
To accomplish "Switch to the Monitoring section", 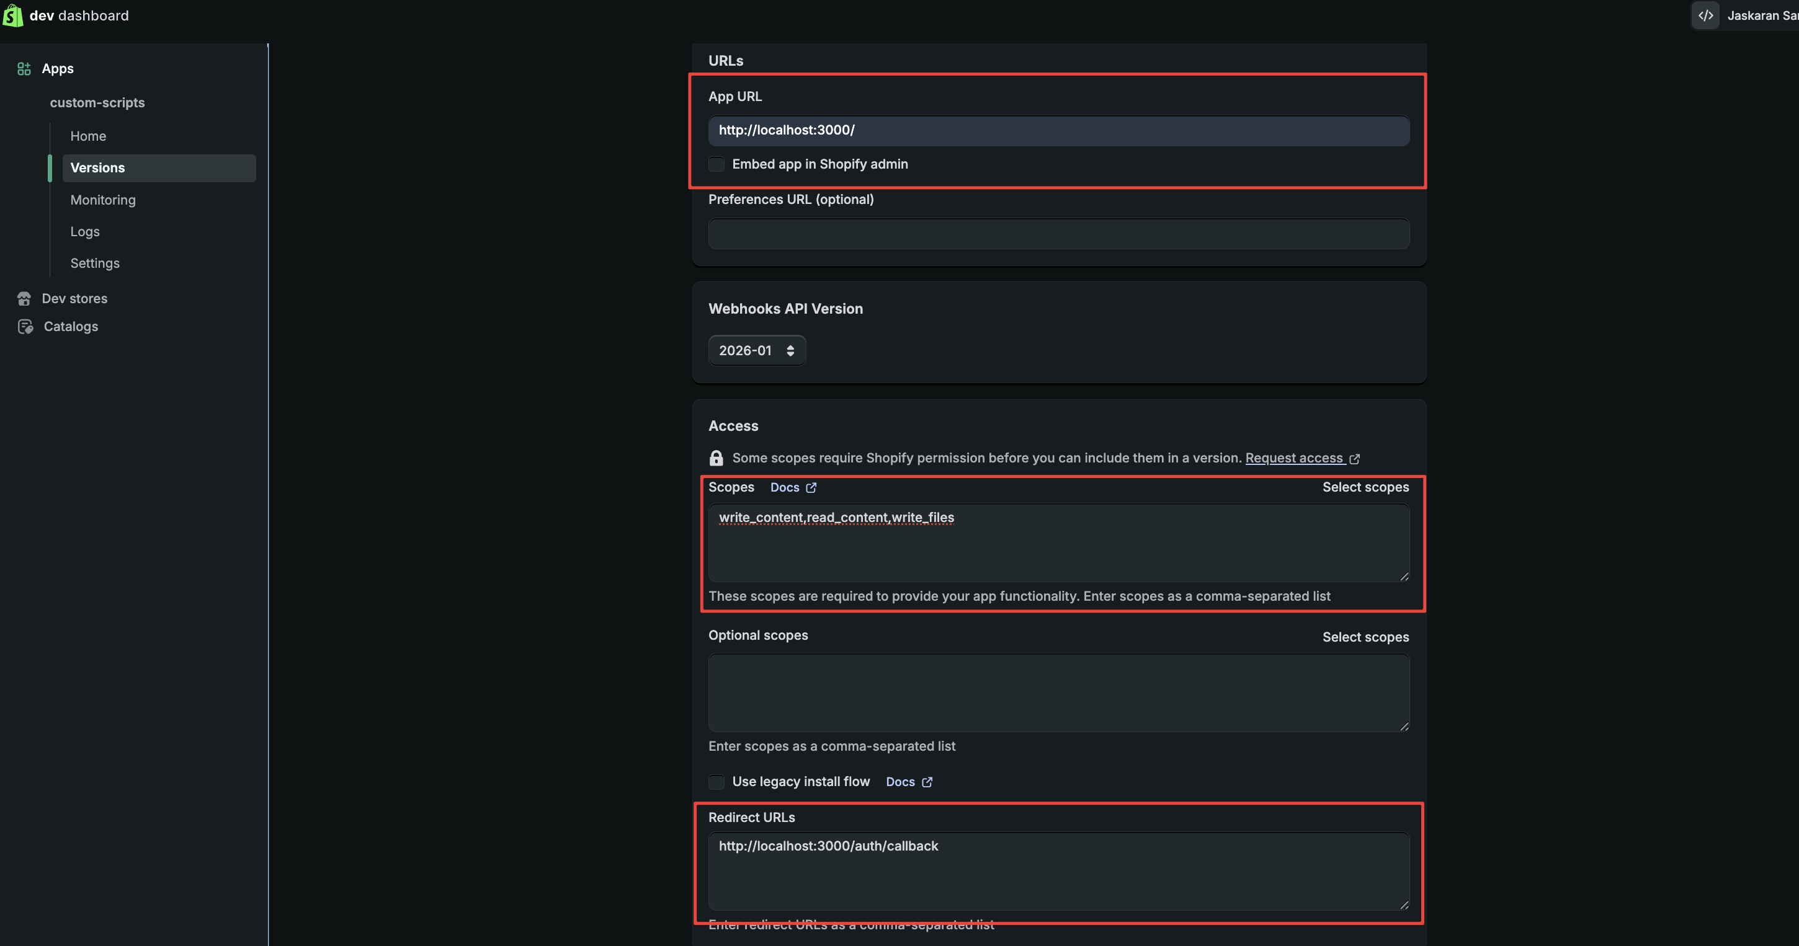I will (102, 200).
